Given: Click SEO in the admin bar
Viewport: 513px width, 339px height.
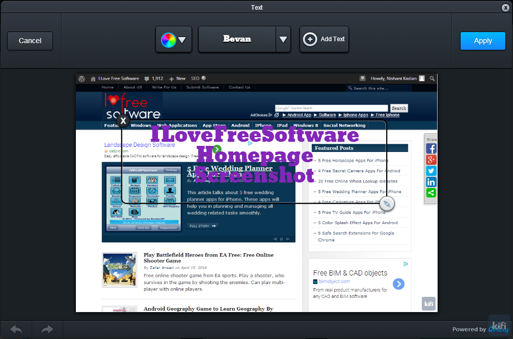Looking at the screenshot, I should click(195, 79).
